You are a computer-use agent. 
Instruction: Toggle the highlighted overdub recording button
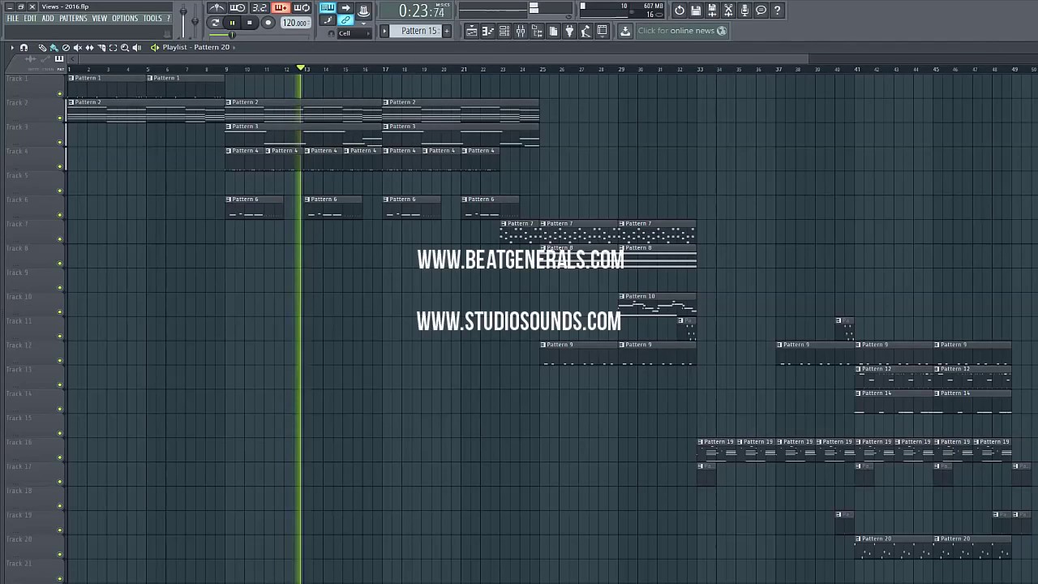pos(281,7)
